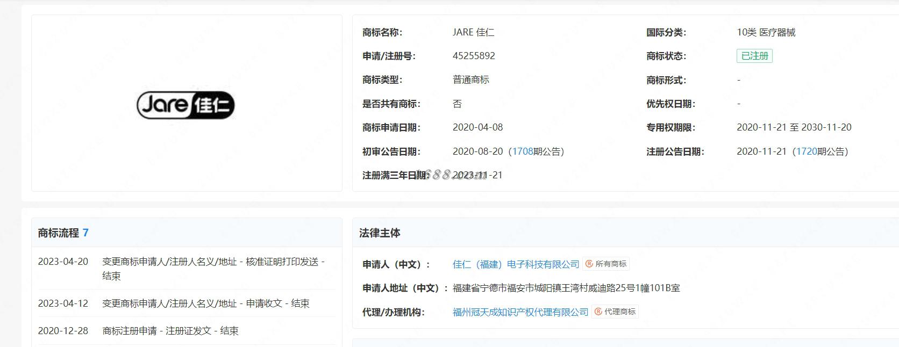Select the 商标名称 field label

382,32
